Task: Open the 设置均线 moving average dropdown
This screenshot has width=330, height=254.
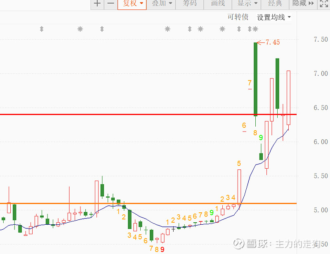Action: point(273,17)
